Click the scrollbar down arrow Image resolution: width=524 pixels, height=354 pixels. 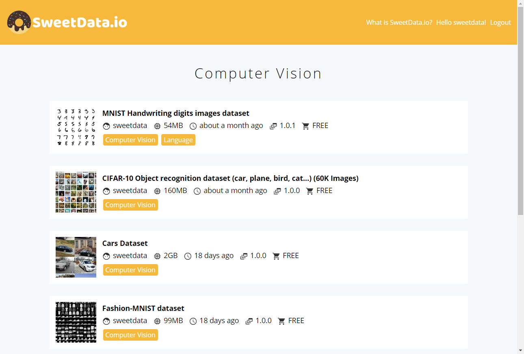520,350
